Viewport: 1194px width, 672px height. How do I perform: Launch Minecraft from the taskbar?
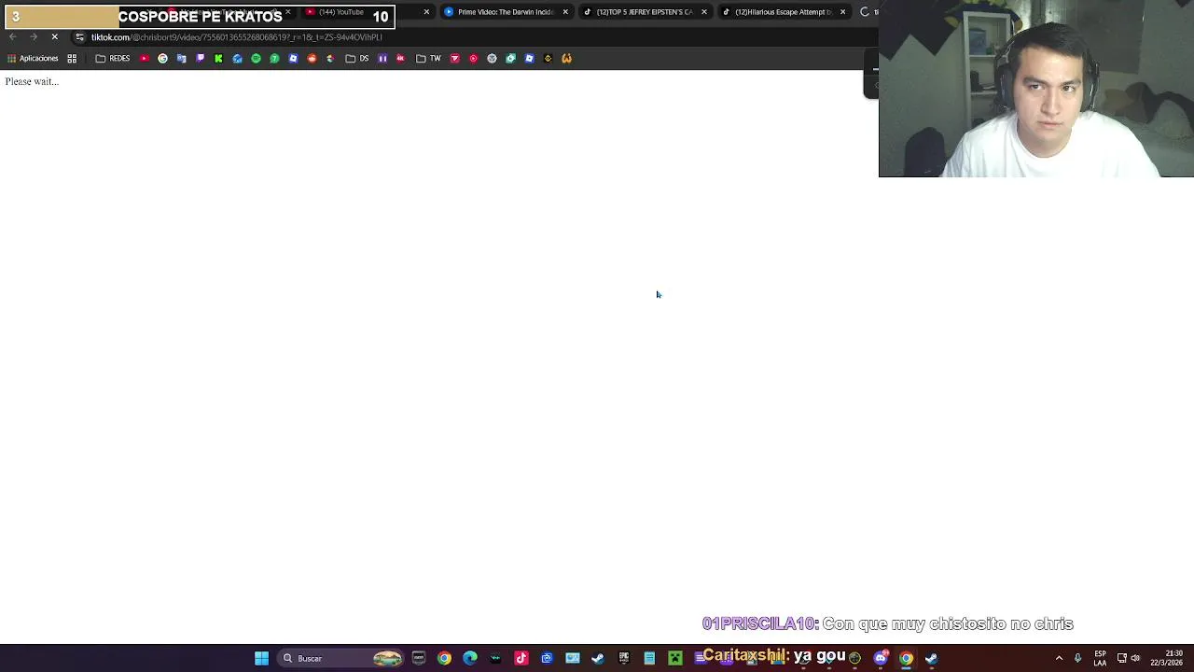675,658
